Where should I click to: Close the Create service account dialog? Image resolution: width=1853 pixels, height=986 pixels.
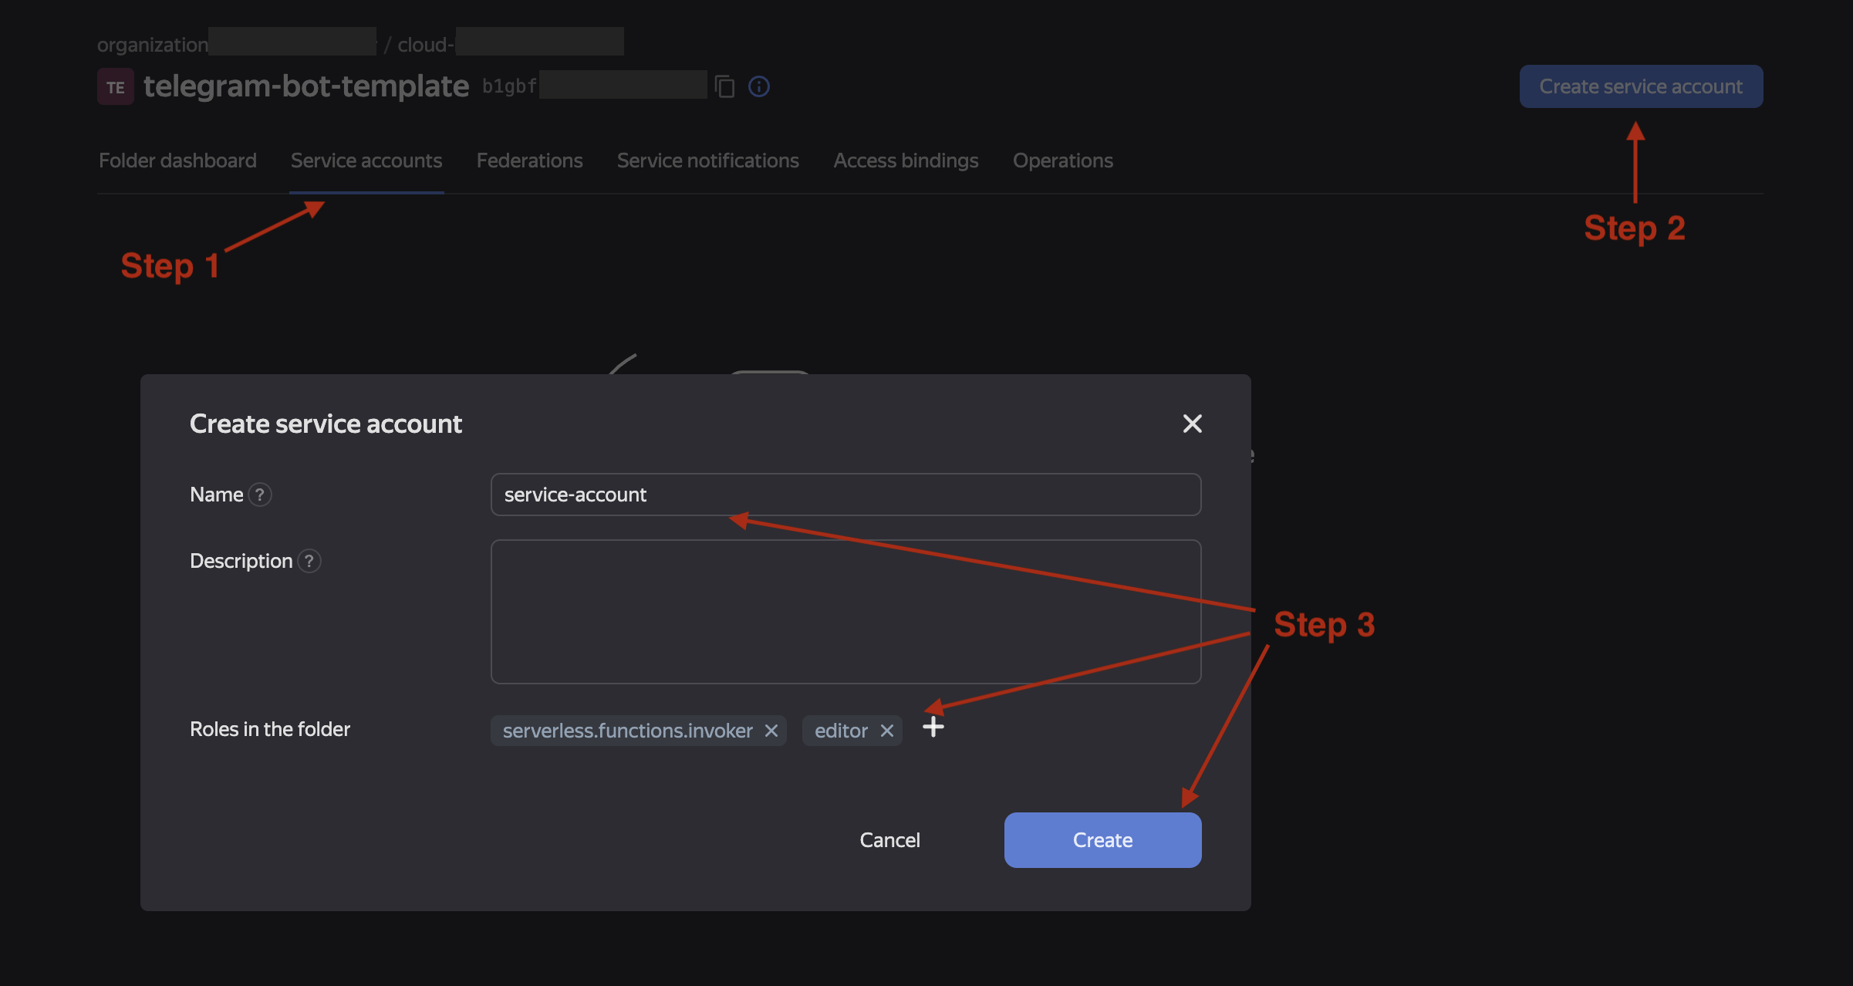[1192, 424]
